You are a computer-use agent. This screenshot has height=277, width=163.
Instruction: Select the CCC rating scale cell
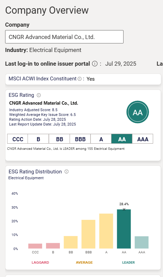(18, 139)
